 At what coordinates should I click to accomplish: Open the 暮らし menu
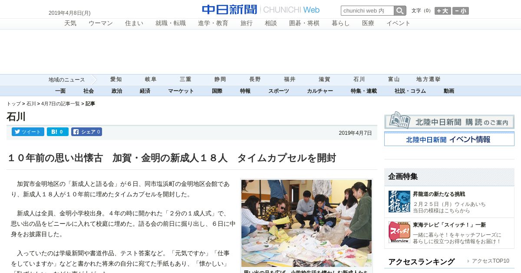pos(341,23)
